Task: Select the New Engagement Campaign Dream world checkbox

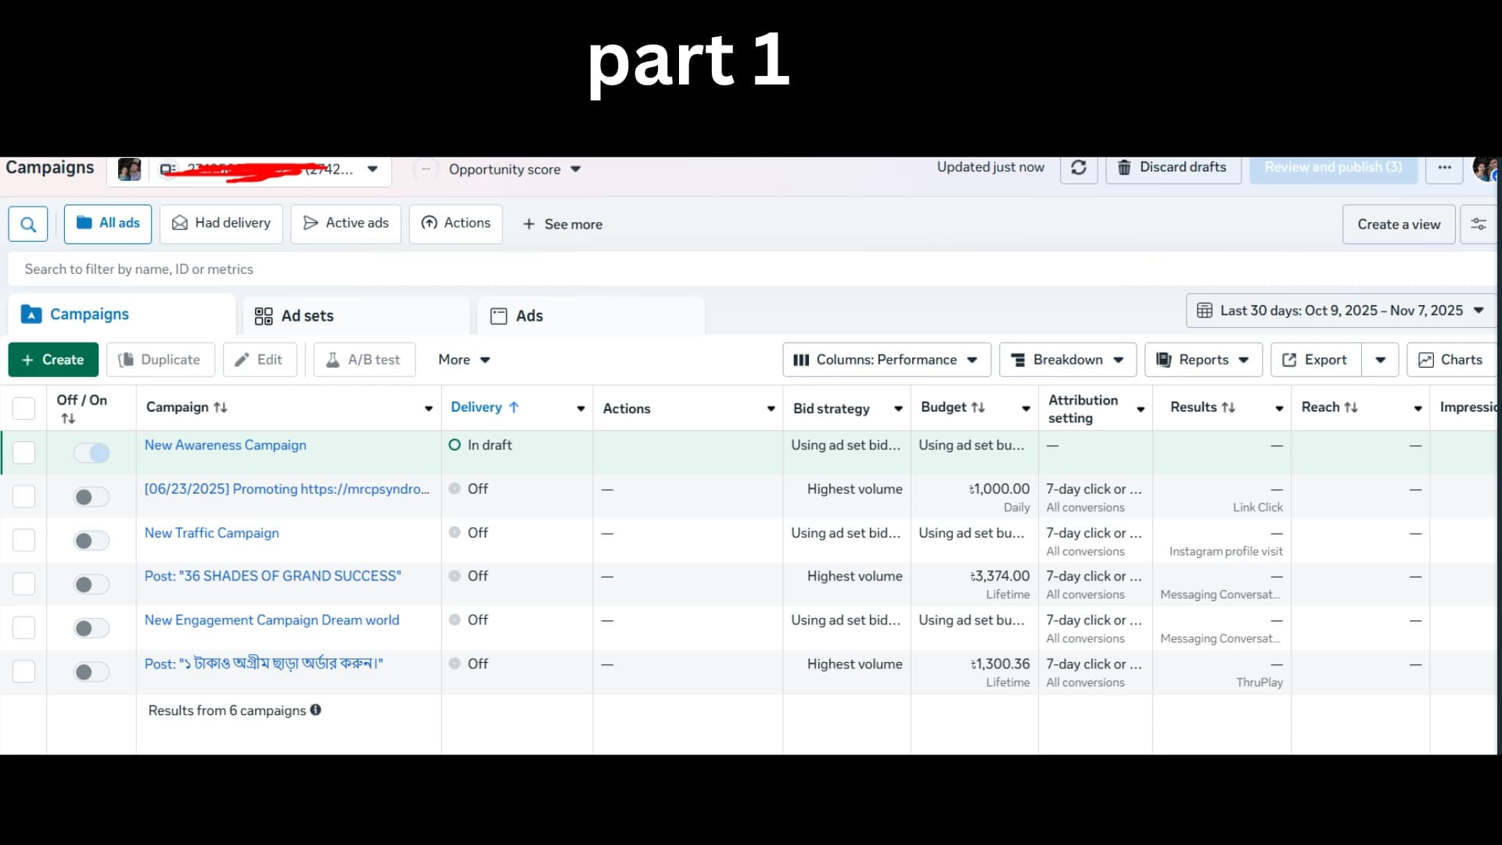Action: pyautogui.click(x=23, y=627)
